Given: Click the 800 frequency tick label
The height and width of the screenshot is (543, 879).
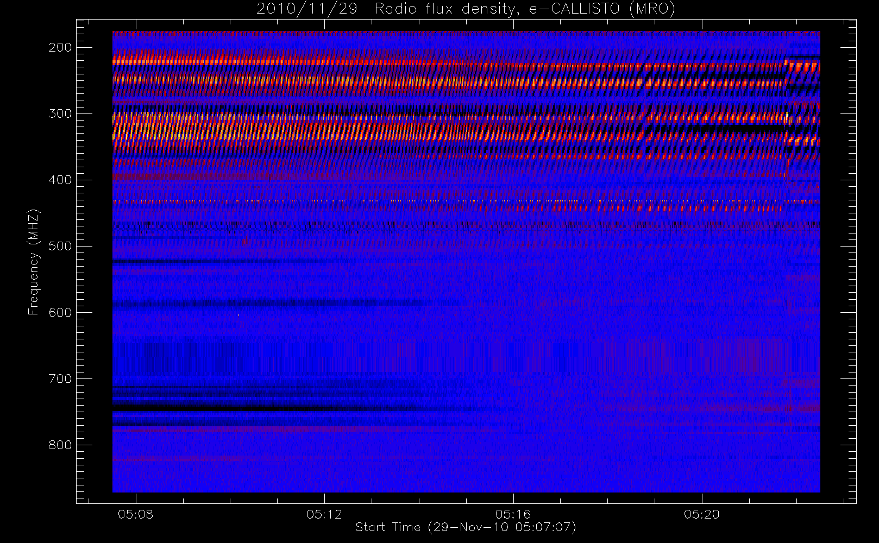Looking at the screenshot, I should coord(60,445).
